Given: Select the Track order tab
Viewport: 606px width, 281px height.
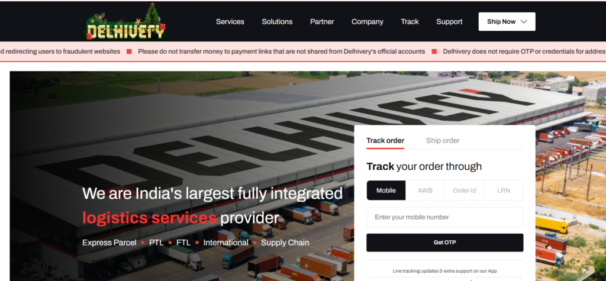Looking at the screenshot, I should 385,141.
